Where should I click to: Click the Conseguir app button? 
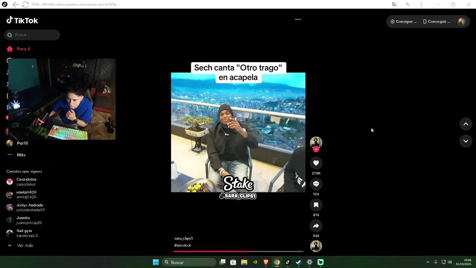pyautogui.click(x=437, y=22)
